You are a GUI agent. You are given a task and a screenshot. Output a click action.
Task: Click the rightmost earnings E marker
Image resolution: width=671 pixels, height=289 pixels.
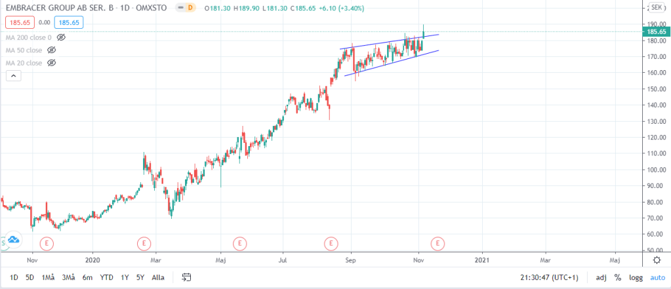point(437,244)
